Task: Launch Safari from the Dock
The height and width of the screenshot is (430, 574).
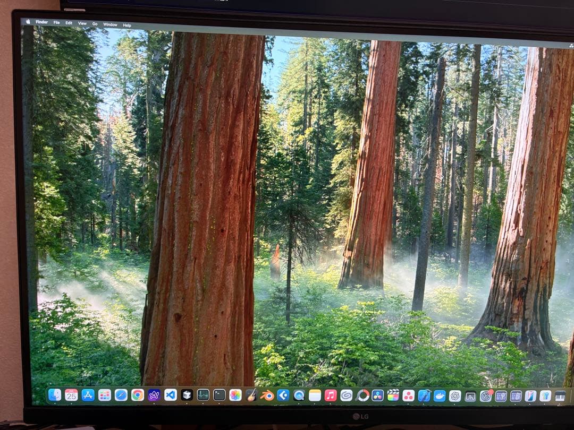Action: point(120,395)
